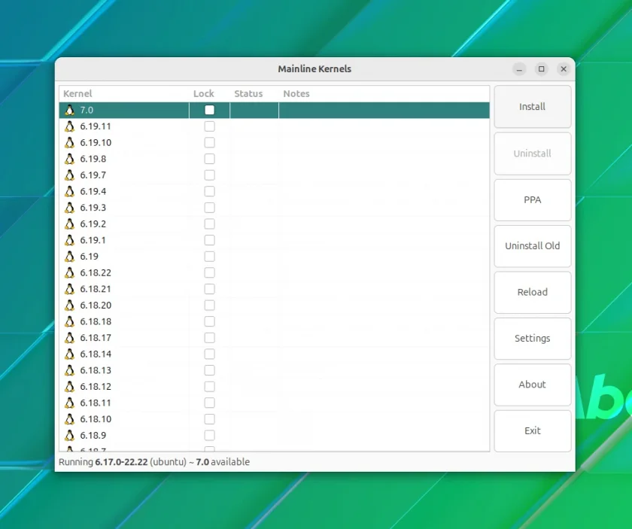Select kernel version 6.18.18 text
The height and width of the screenshot is (529, 632).
tap(96, 321)
